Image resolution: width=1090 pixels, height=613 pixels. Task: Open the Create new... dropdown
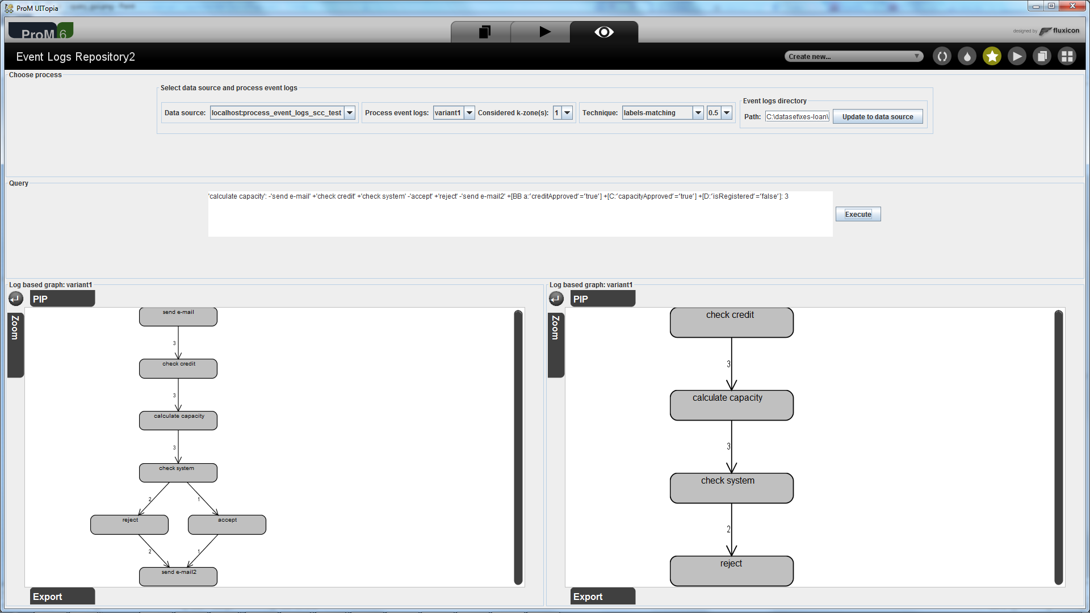[x=854, y=56]
